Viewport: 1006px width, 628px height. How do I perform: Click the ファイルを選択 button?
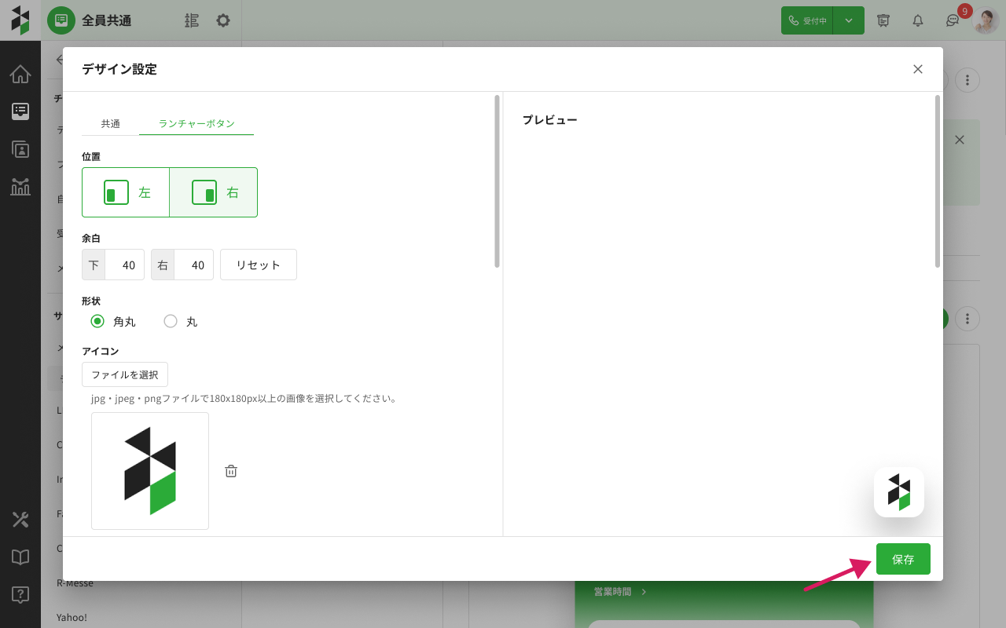pos(125,374)
